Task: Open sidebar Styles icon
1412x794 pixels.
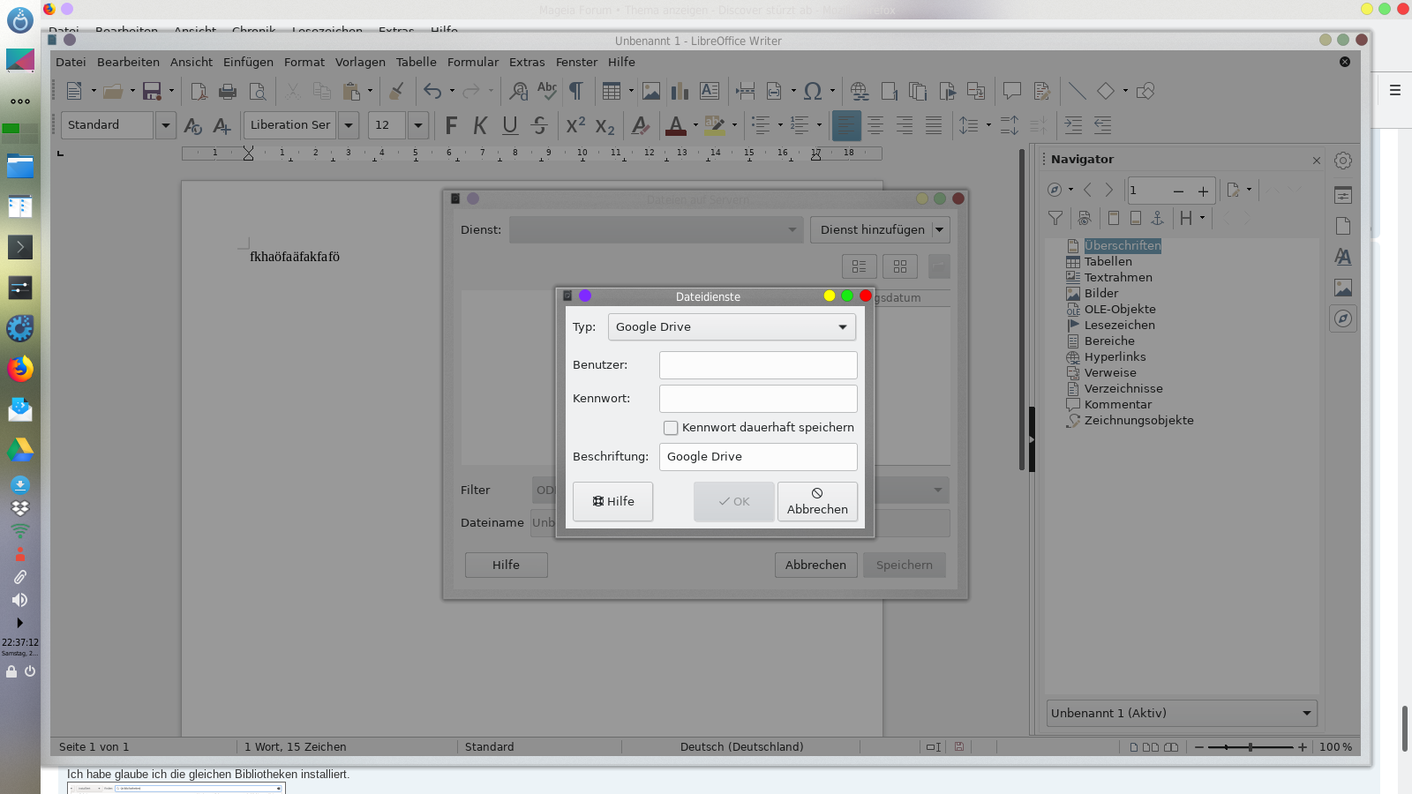Action: point(1343,257)
